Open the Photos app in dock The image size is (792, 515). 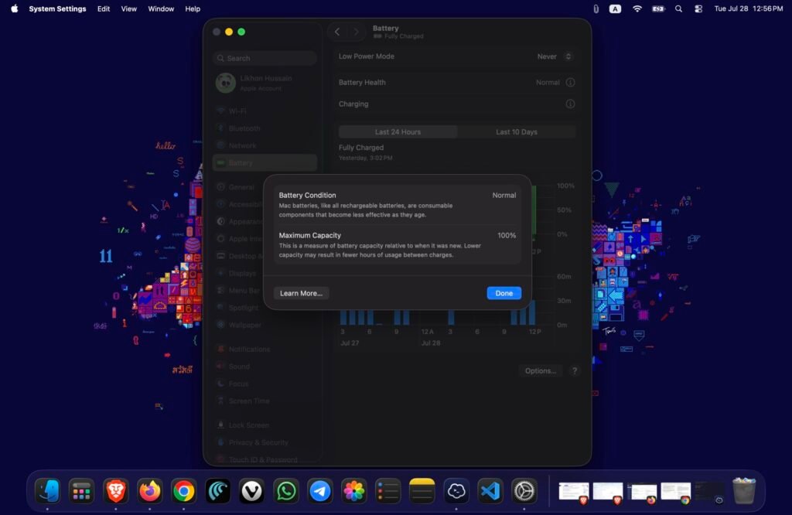coord(354,491)
